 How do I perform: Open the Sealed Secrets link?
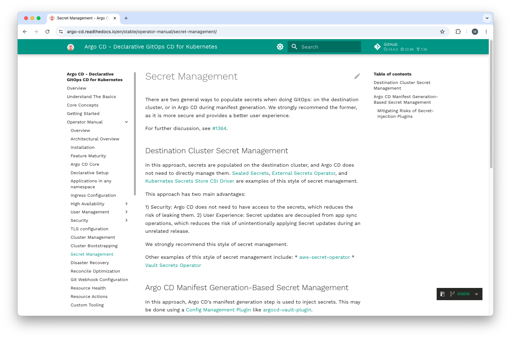point(250,173)
